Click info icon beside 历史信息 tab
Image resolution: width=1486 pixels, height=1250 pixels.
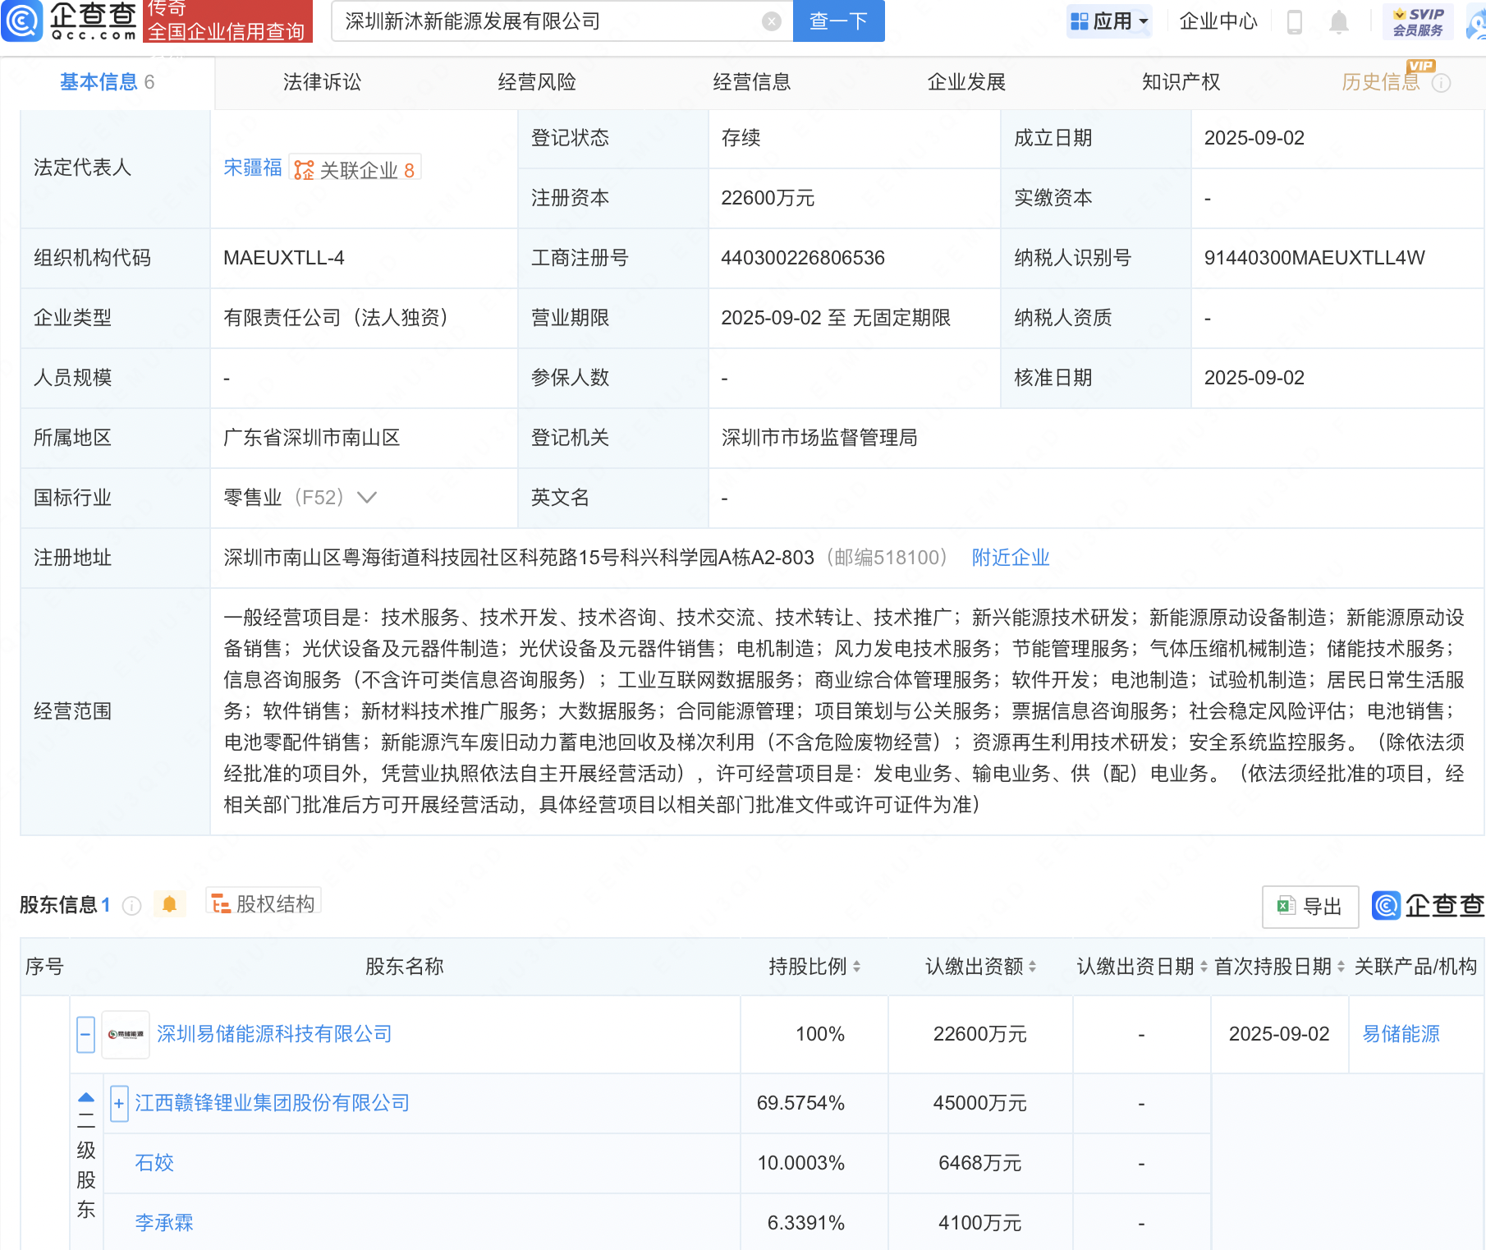click(x=1442, y=83)
